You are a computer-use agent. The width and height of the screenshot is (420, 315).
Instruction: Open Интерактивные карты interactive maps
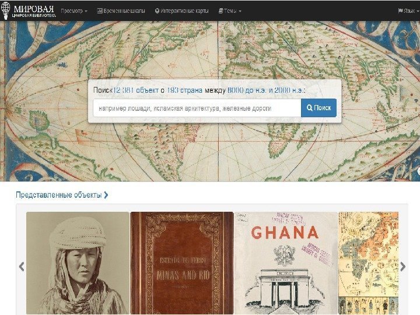(181, 11)
